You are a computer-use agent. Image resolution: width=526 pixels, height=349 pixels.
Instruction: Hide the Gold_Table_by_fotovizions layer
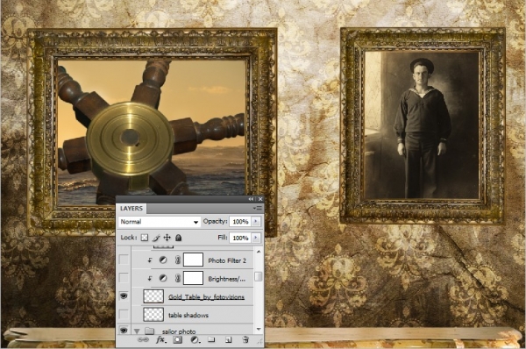pyautogui.click(x=124, y=296)
